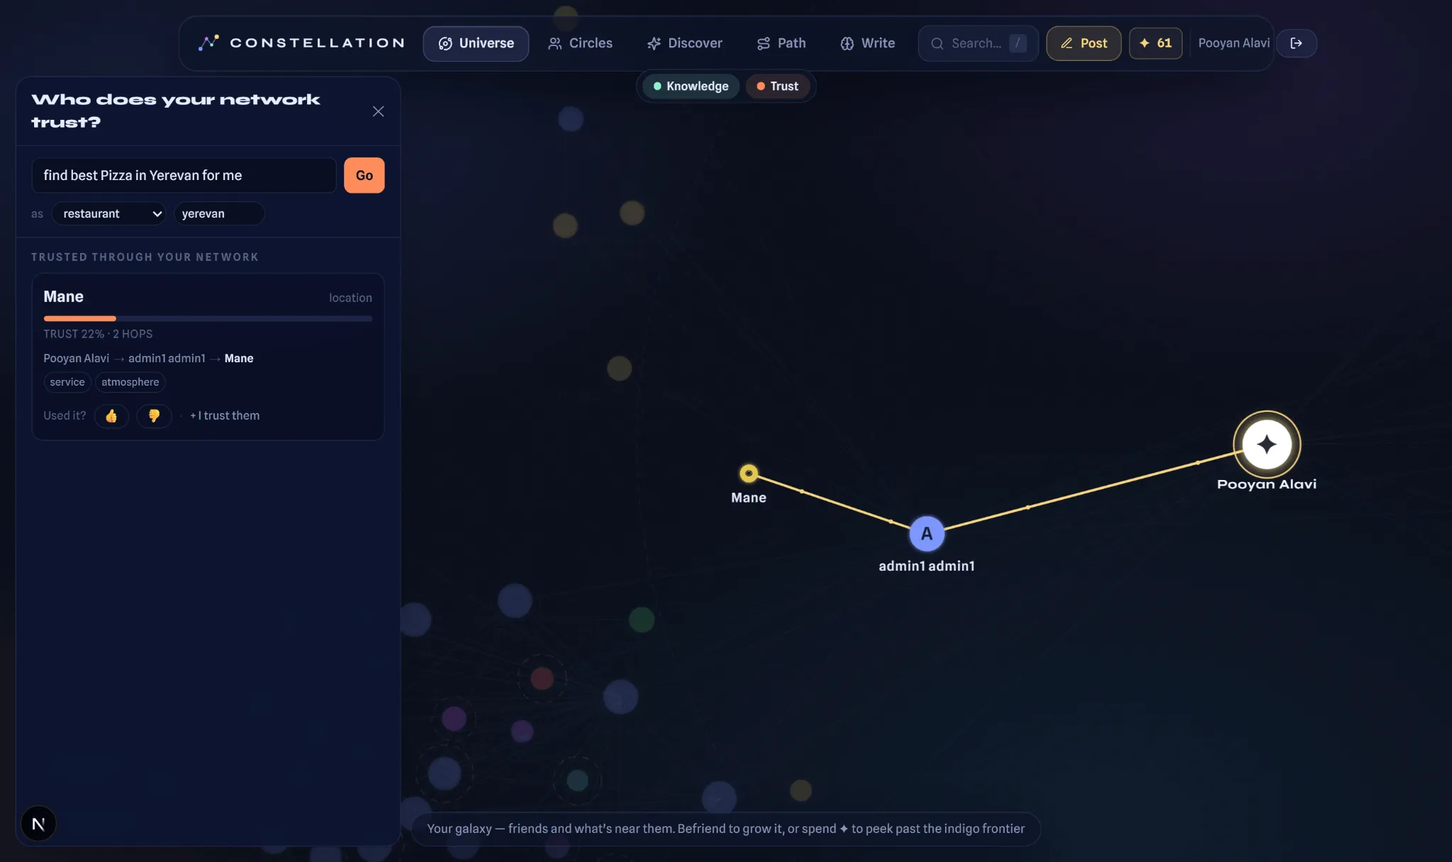Click the Universe tab galaxy icon
Image resolution: width=1452 pixels, height=862 pixels.
click(445, 44)
